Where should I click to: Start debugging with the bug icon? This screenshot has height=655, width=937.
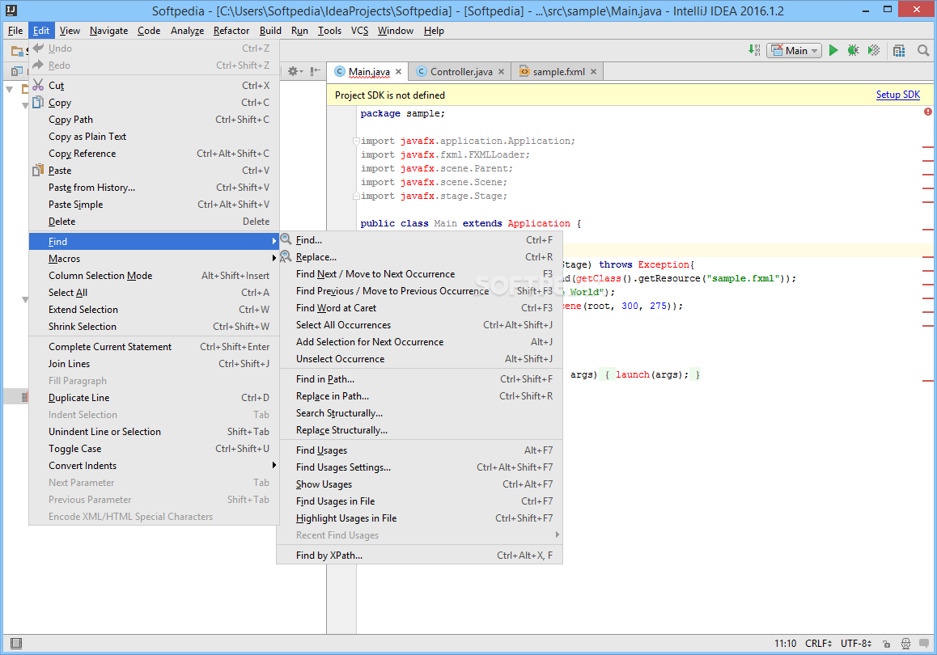(854, 50)
